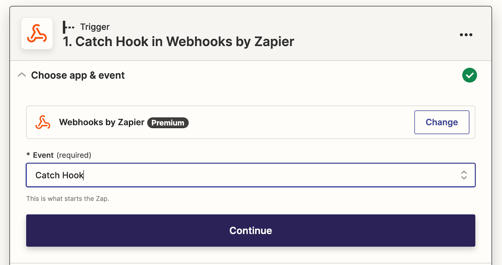Screen dimensions: 502x265
Task: Click the asterisk next to Event
Action: pos(28,155)
